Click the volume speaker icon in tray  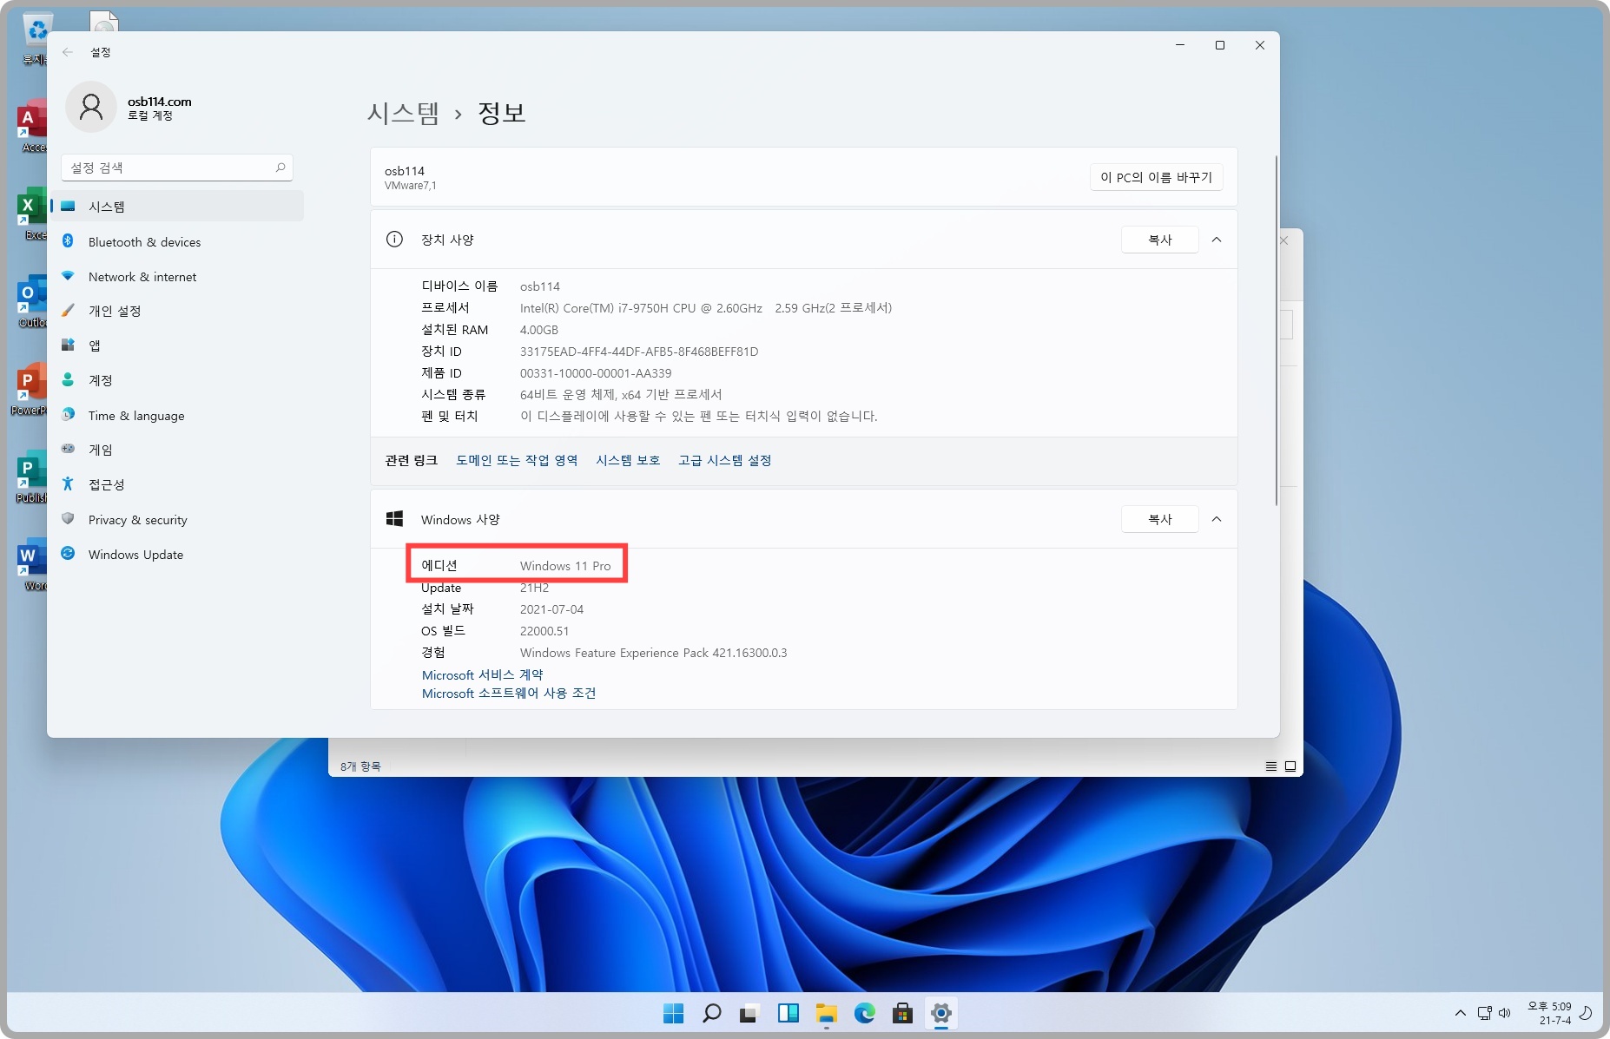[1504, 1013]
